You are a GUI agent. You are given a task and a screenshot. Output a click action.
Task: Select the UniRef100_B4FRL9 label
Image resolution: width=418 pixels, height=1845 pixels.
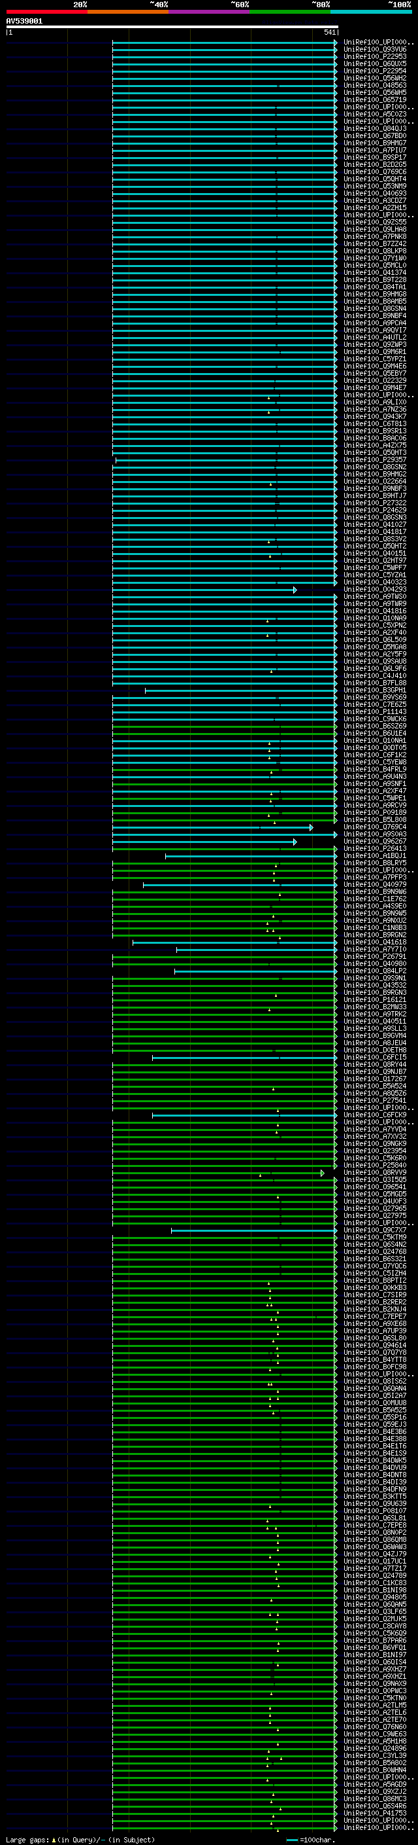click(x=375, y=770)
